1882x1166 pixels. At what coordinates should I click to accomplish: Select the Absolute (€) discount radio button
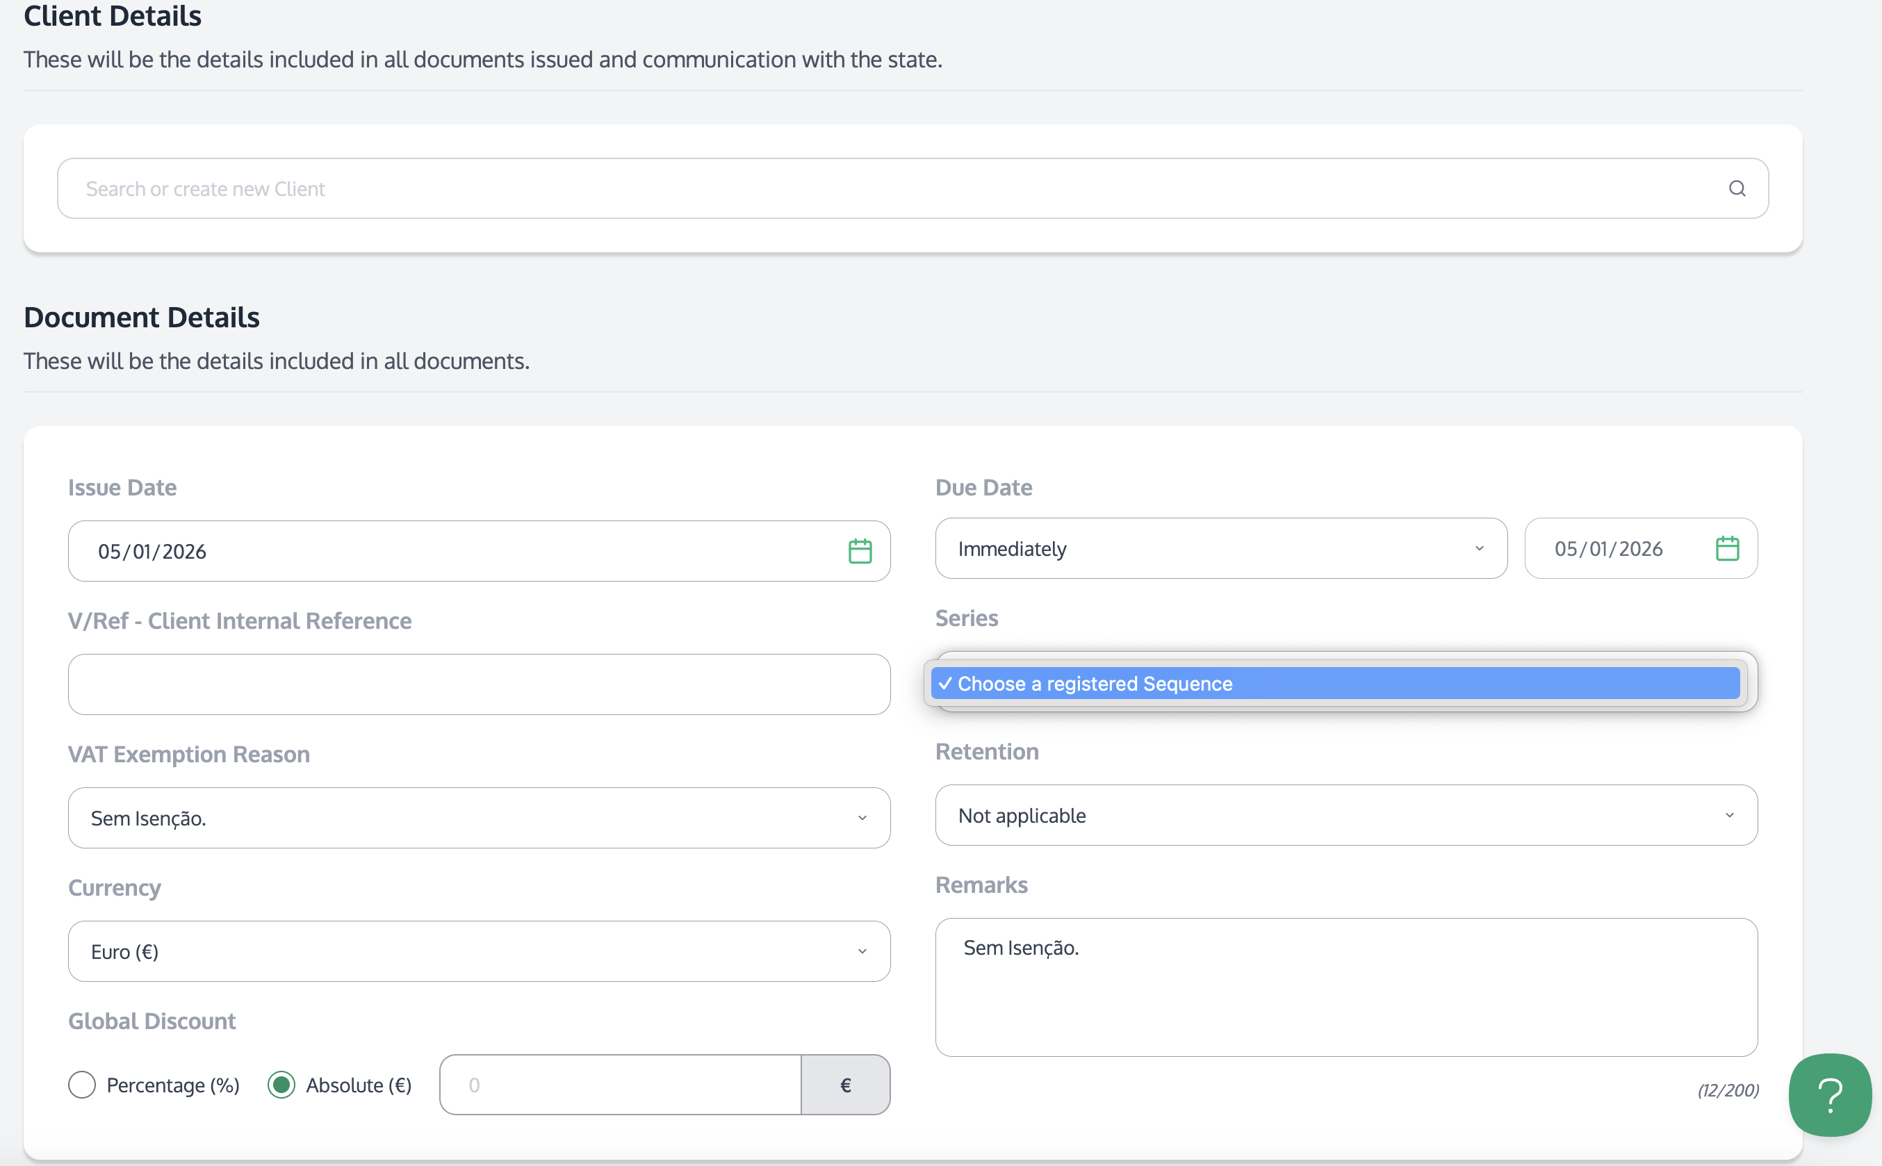tap(281, 1084)
